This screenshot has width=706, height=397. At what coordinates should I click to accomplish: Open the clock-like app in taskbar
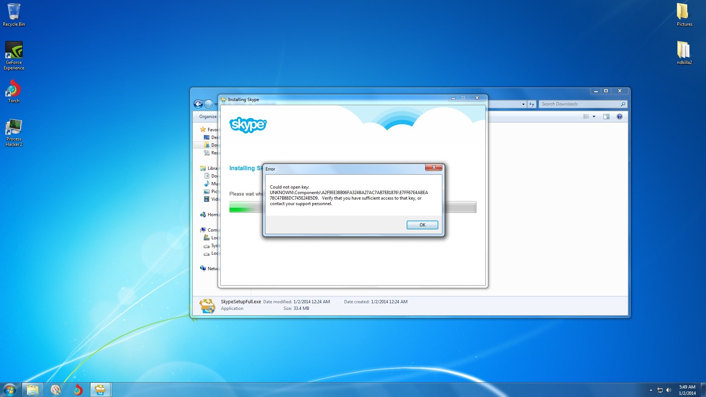[56, 390]
